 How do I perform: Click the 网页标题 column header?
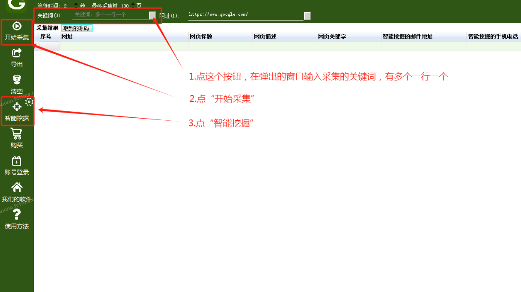pos(220,37)
